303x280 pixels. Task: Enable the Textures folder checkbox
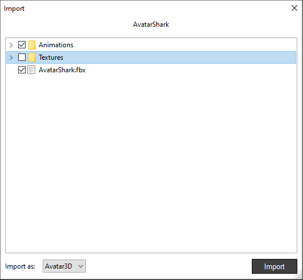coord(22,57)
